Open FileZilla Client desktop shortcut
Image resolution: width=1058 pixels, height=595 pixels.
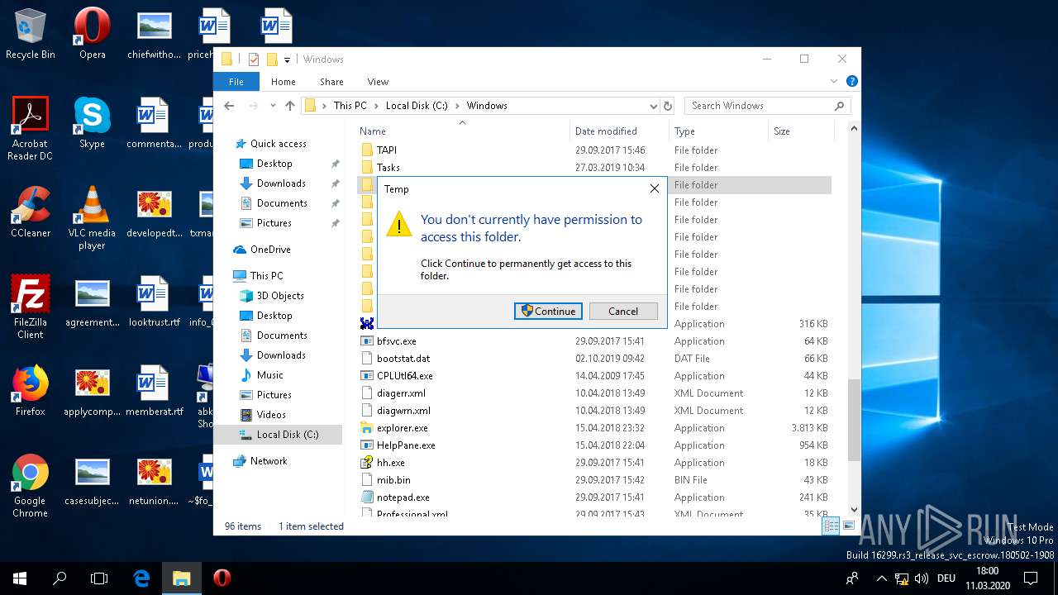(x=31, y=307)
